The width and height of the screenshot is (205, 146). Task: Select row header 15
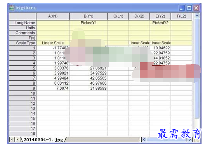[23, 118]
